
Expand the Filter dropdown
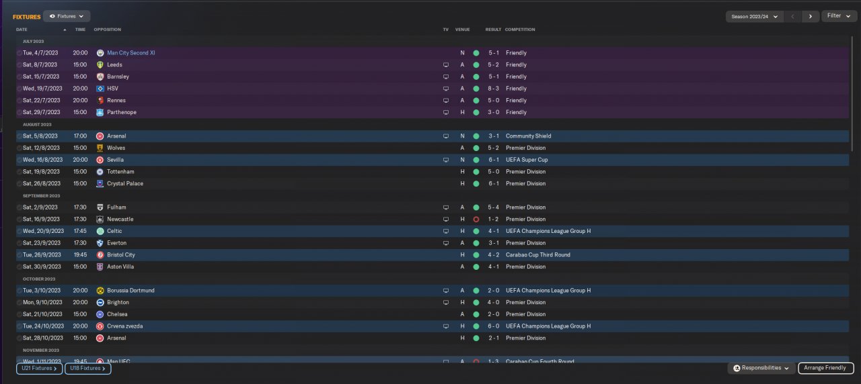(x=838, y=16)
